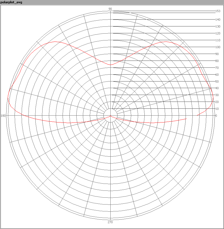The height and width of the screenshot is (229, 224).
Task: Select the 10 radial scale label
Action: point(217,109)
